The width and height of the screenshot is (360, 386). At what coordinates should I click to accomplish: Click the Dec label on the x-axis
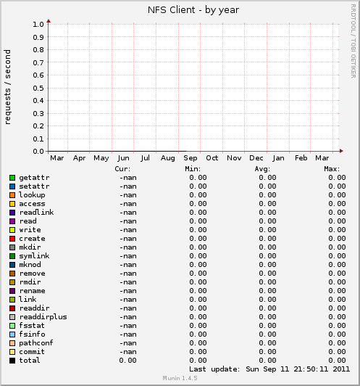256,158
